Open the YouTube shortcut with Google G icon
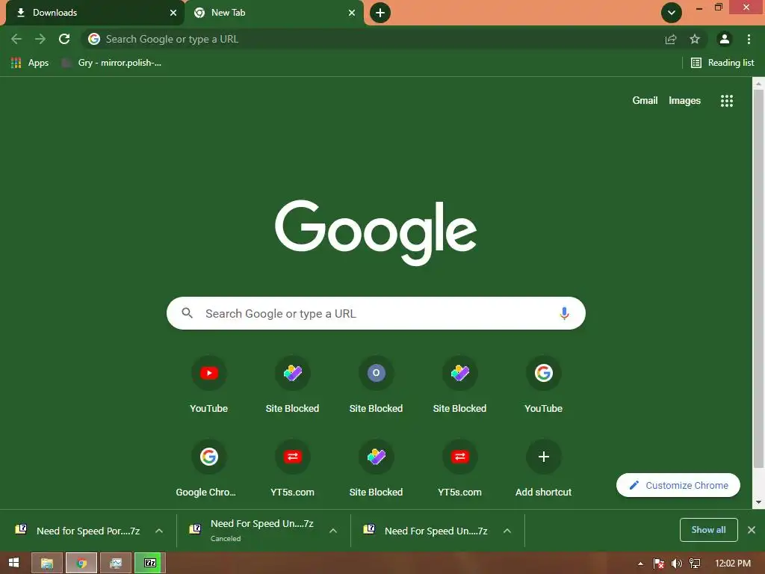765x574 pixels. 544,386
